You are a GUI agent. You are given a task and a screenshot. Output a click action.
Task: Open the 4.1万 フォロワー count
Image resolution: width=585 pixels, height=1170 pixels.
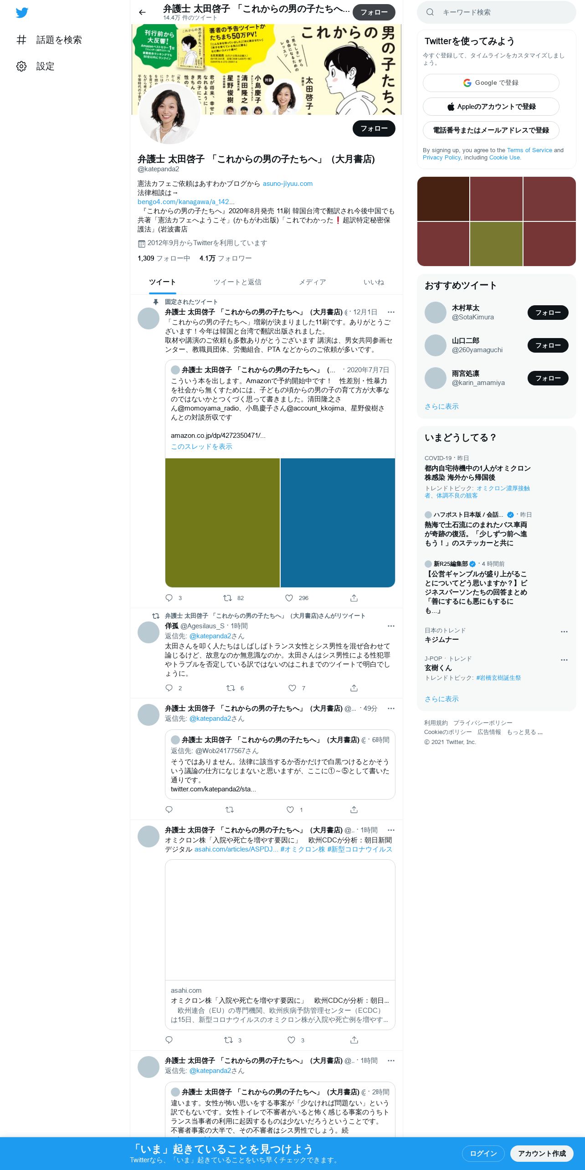(226, 258)
